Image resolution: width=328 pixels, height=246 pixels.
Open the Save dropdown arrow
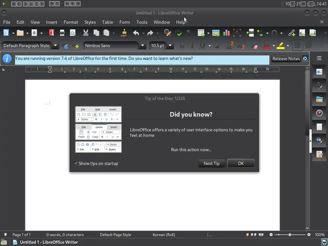tap(41, 33)
